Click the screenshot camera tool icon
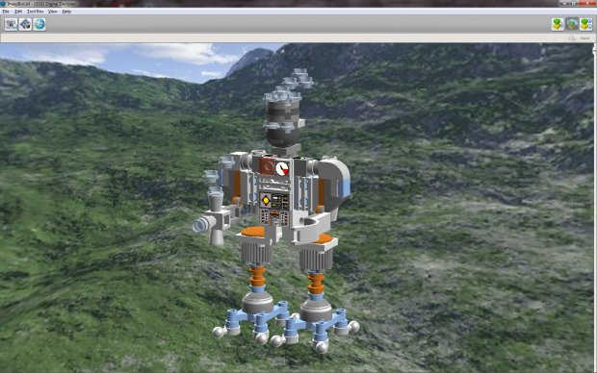This screenshot has height=373, width=597. [x=11, y=24]
